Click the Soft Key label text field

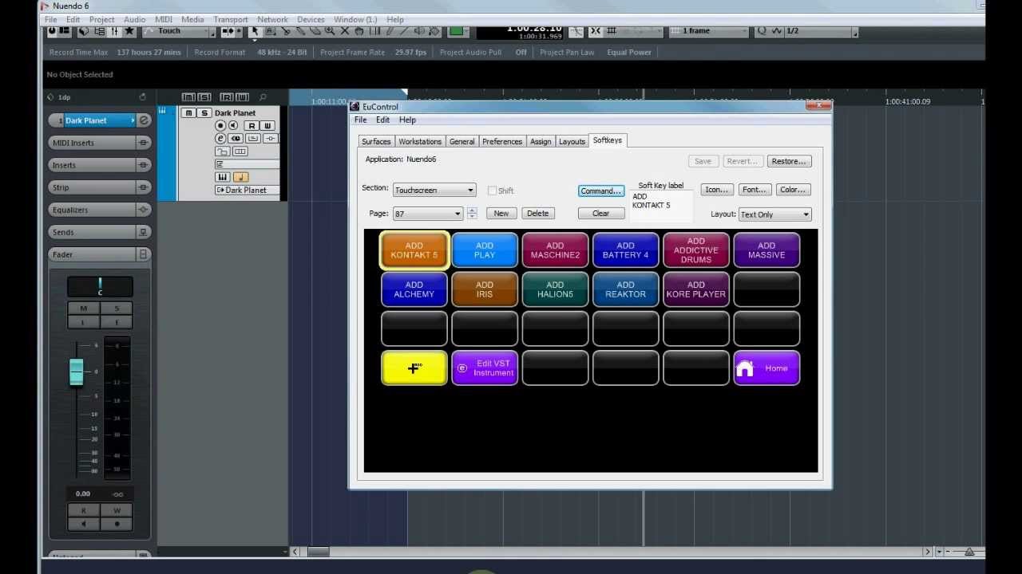(x=662, y=206)
